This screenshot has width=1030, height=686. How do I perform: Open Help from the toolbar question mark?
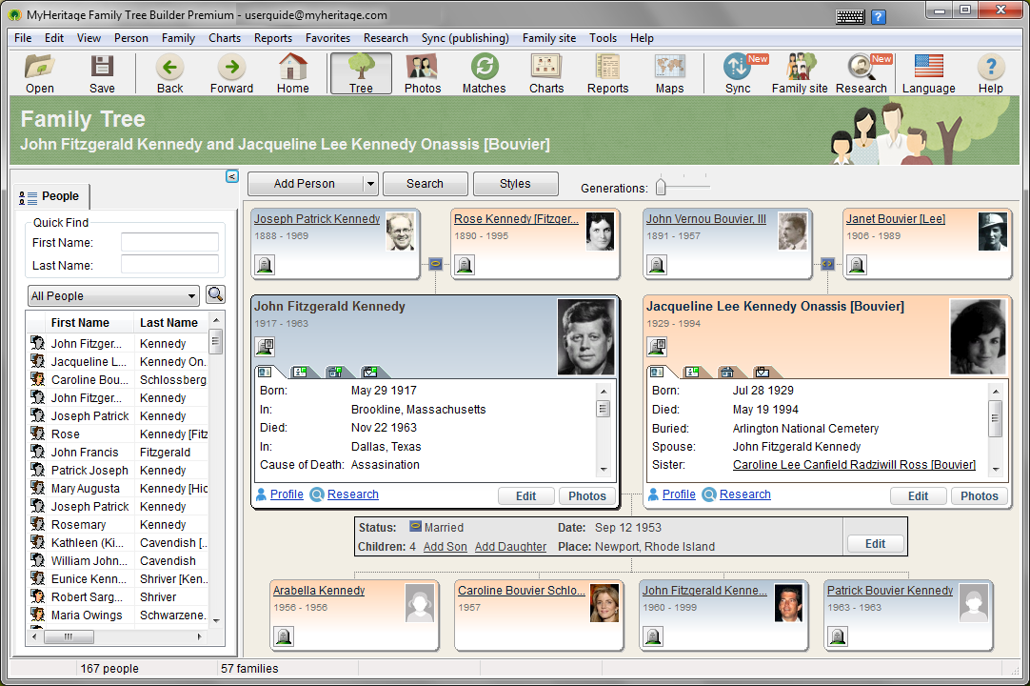[990, 73]
